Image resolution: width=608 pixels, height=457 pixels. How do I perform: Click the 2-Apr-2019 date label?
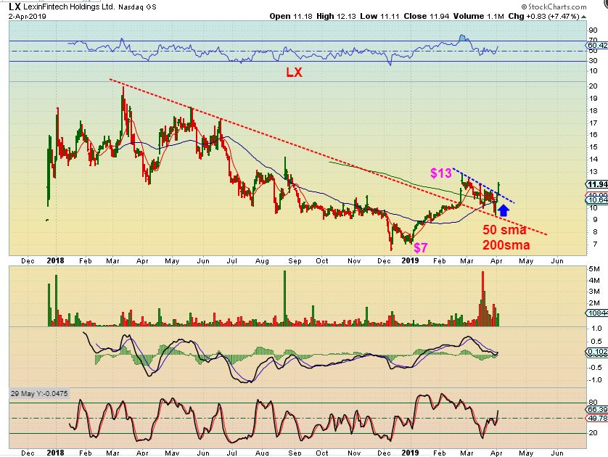(x=27, y=16)
